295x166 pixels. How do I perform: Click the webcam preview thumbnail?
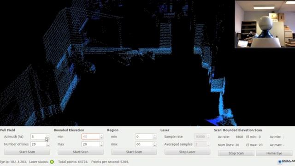pos(265,24)
